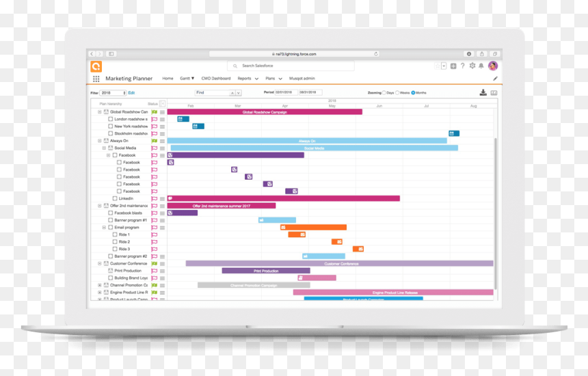Select the Weeks zooming radio button
Screen dimensions: 588x376
397,92
